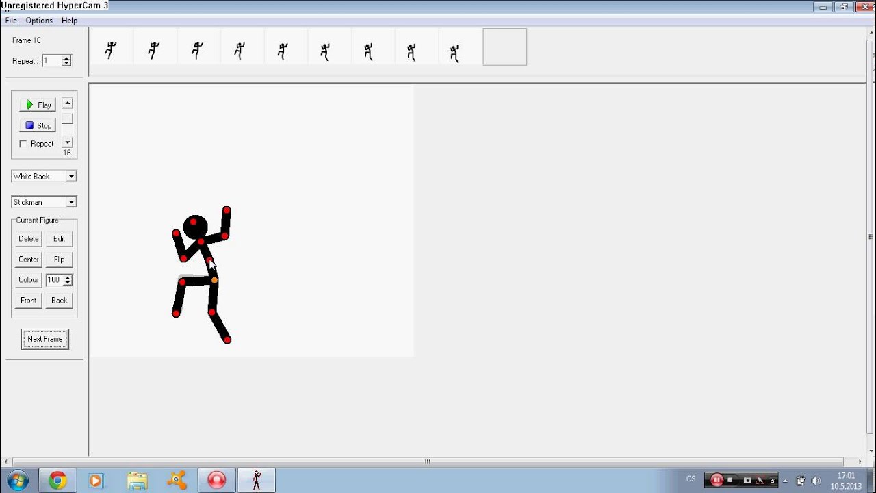Click the CS language indicator

coord(691,479)
